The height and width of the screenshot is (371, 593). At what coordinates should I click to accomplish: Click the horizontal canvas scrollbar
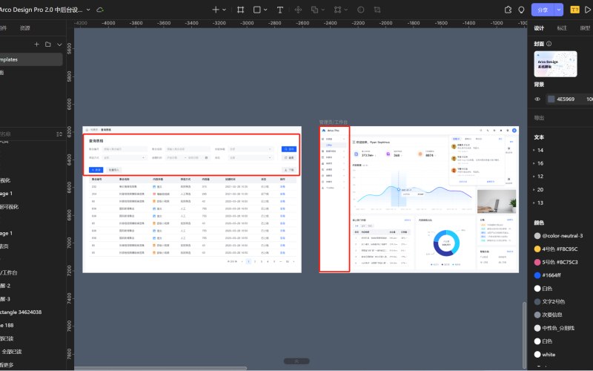pos(160,368)
